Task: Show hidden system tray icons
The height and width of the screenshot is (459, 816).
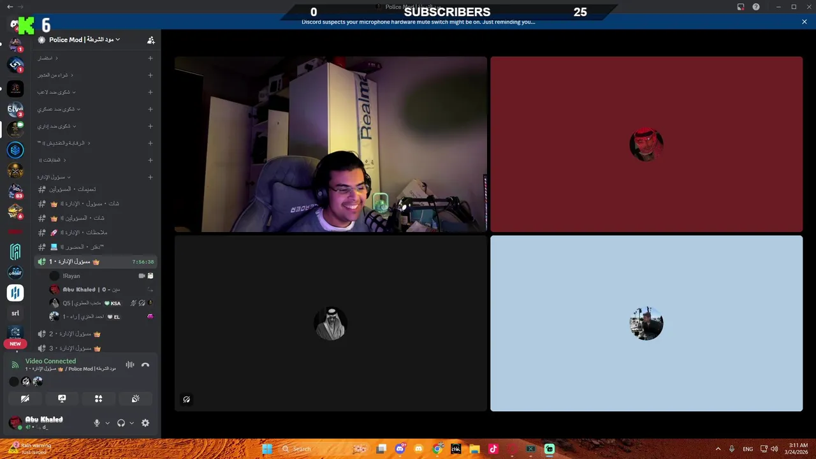Action: pos(718,449)
